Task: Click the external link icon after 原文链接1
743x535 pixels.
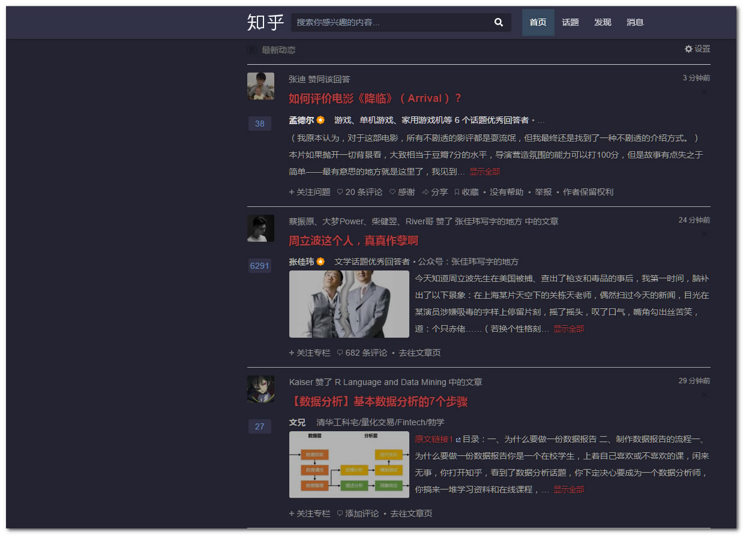Action: (x=458, y=439)
